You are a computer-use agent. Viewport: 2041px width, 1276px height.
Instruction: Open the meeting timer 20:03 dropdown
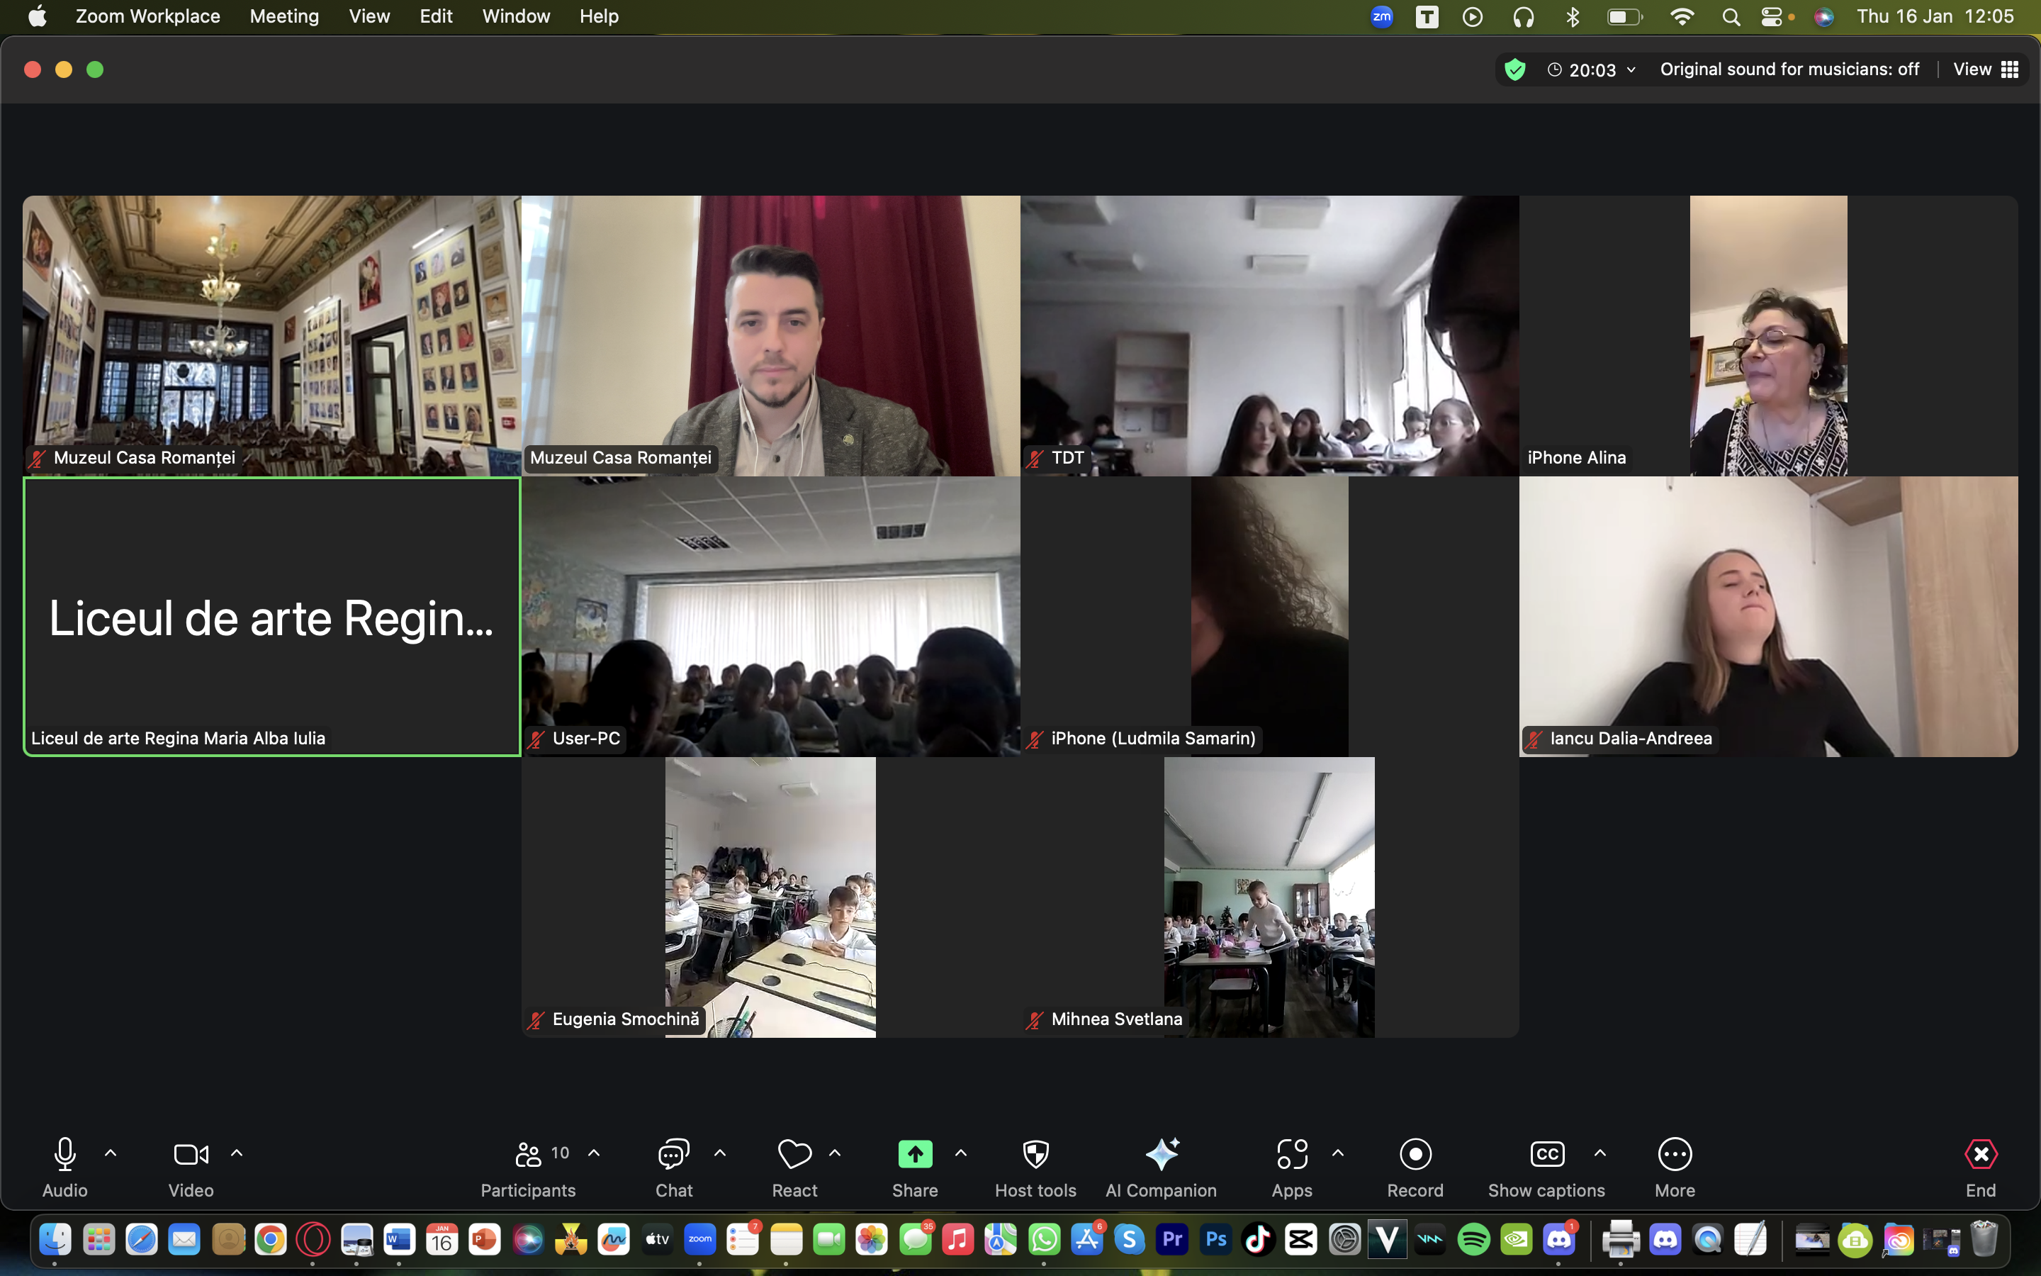tap(1592, 70)
